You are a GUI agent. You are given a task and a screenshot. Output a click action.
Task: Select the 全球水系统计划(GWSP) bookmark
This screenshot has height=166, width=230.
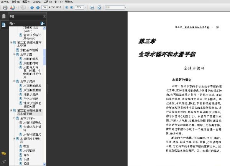[32, 37]
